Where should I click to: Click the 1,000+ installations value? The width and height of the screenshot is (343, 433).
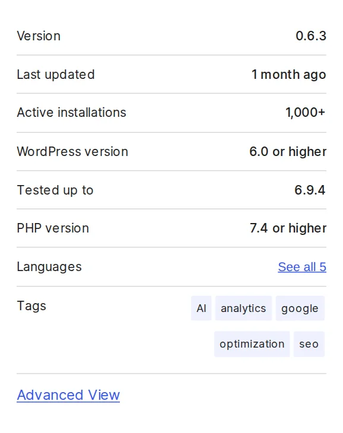point(306,113)
